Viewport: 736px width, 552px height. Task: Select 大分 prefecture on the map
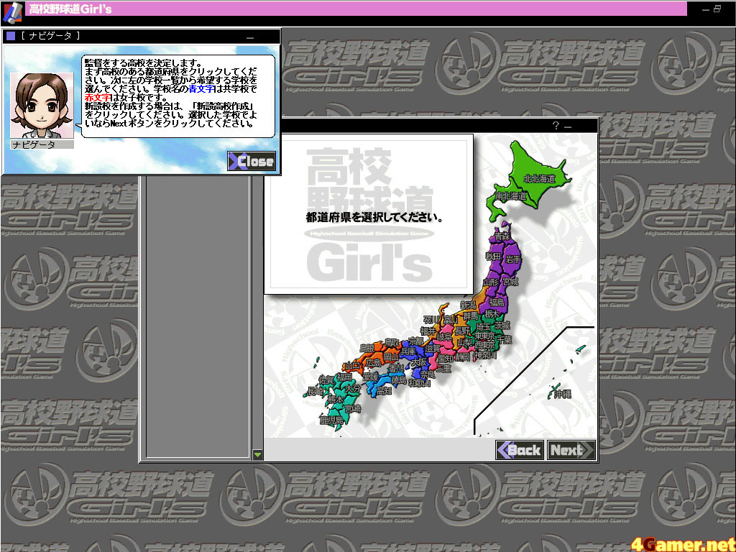pos(352,389)
